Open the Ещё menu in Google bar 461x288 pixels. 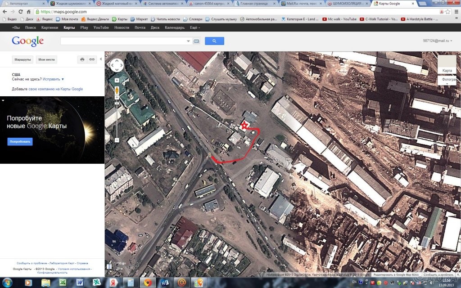pyautogui.click(x=195, y=27)
